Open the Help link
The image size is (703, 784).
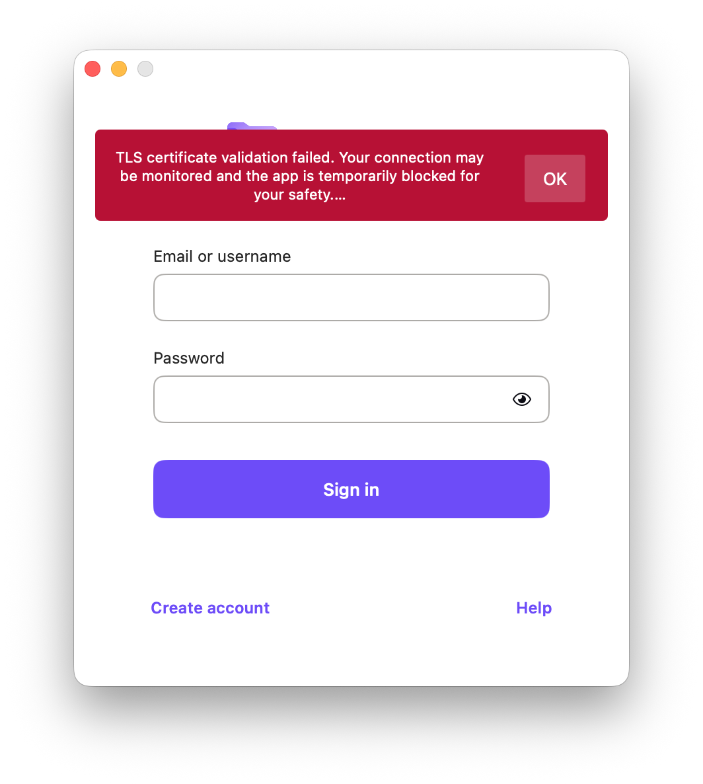pyautogui.click(x=534, y=608)
